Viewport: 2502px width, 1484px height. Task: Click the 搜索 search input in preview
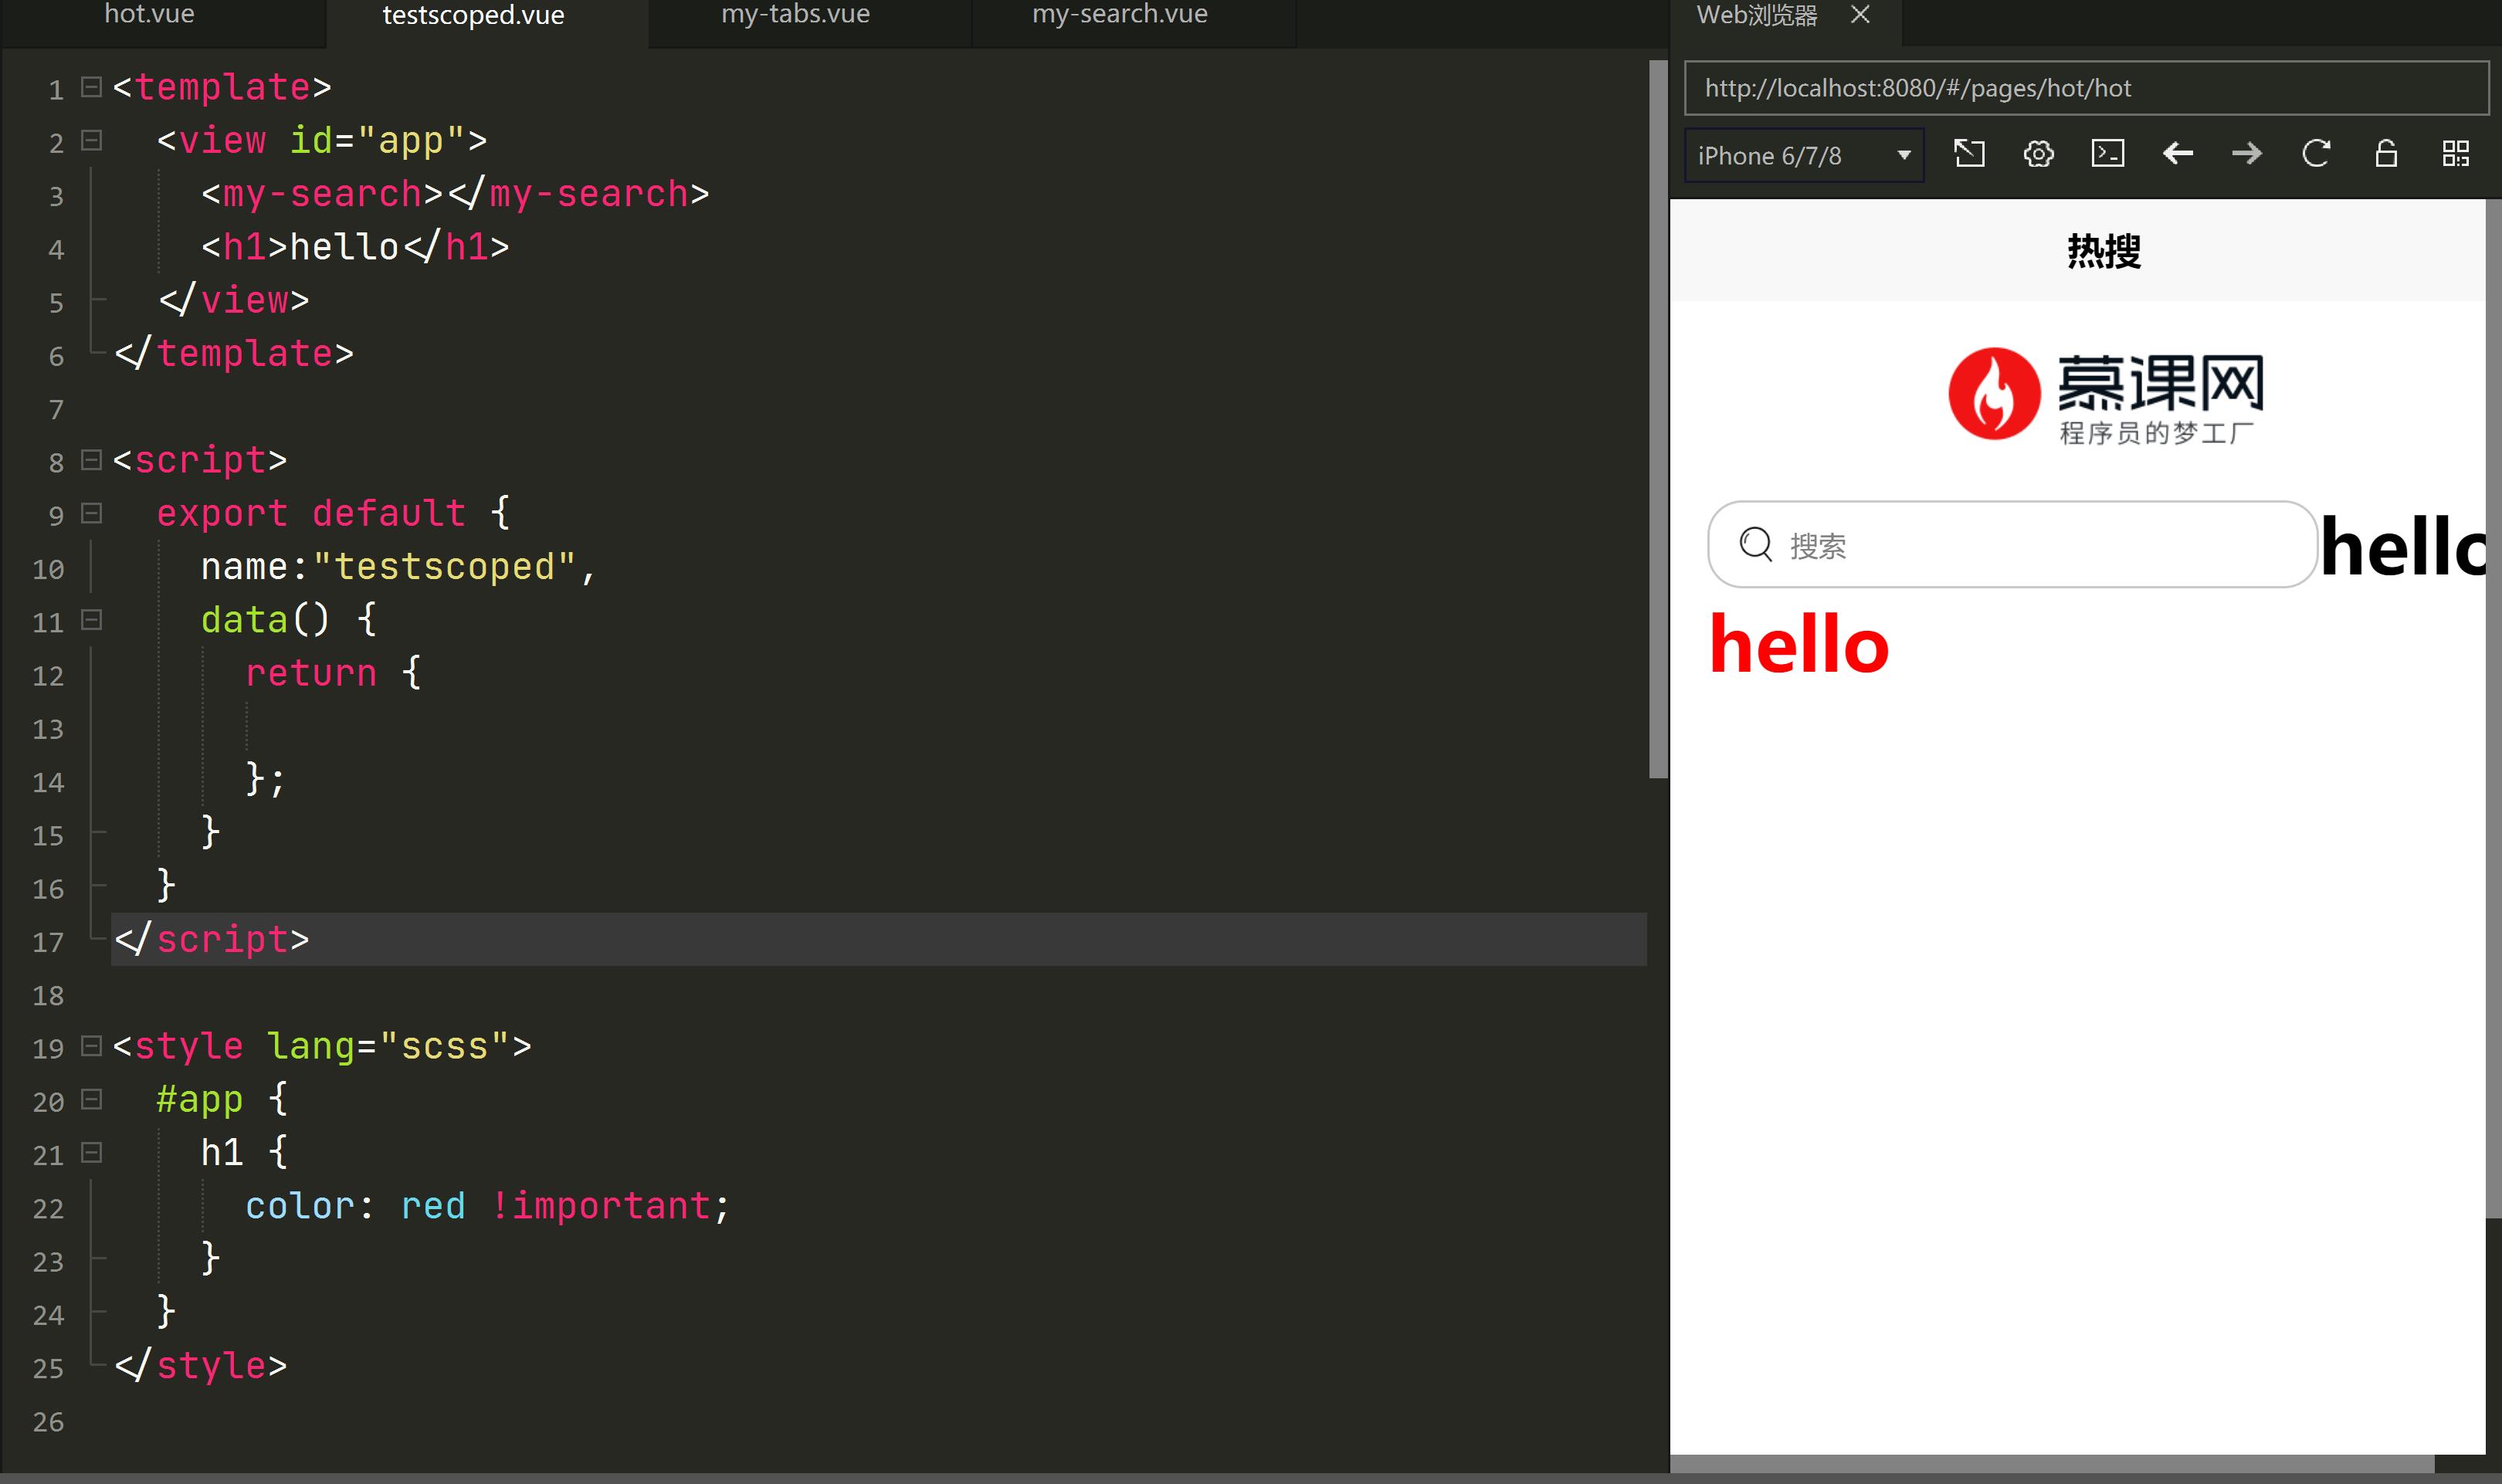tap(2012, 545)
